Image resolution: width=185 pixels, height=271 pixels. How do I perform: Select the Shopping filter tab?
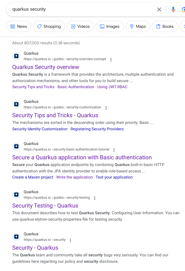(49, 27)
